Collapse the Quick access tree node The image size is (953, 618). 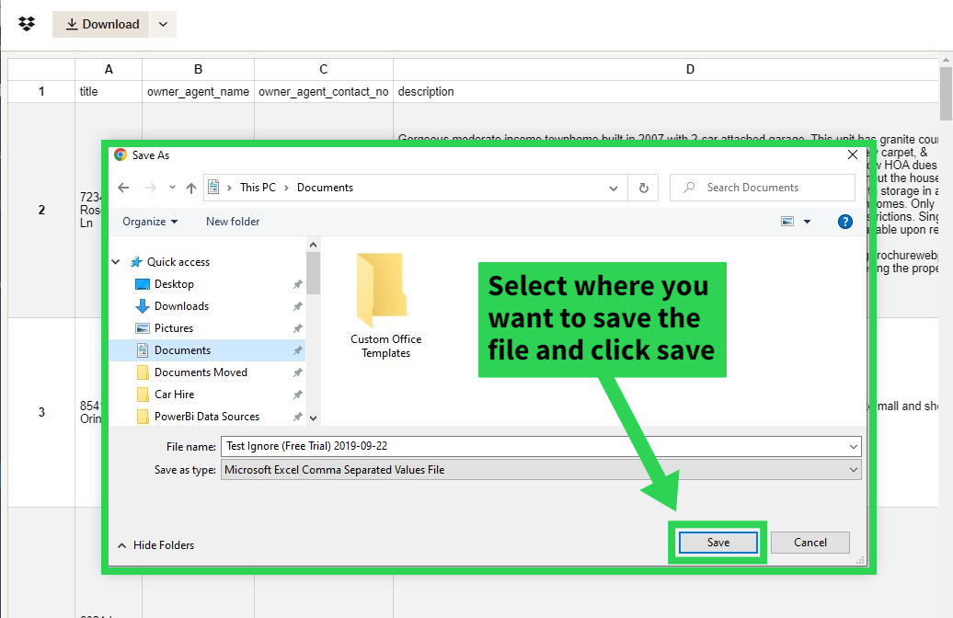click(116, 262)
